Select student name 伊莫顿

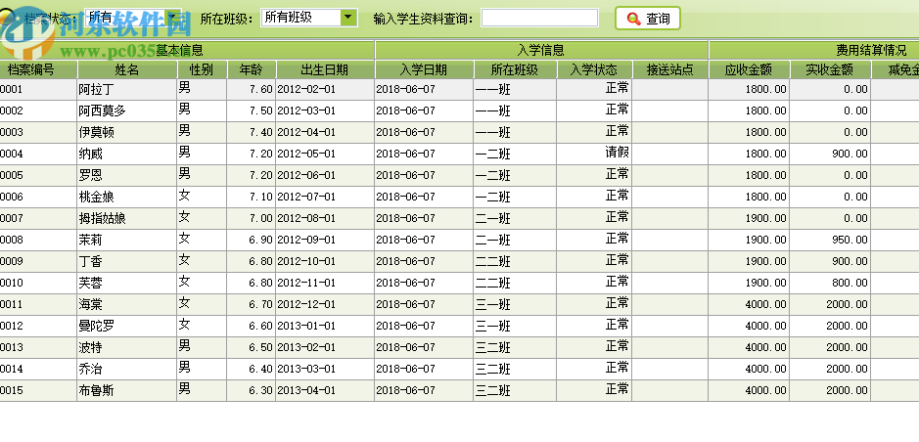coord(96,133)
